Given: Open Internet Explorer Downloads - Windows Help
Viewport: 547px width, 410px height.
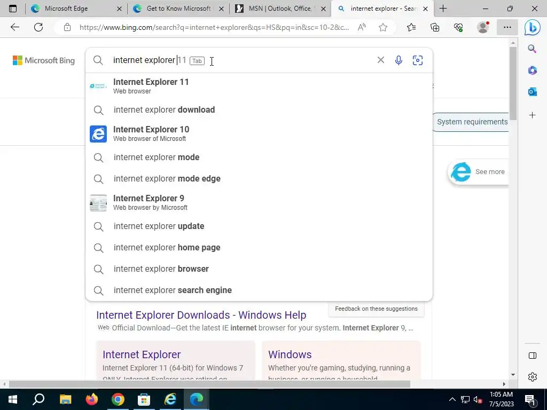Looking at the screenshot, I should pyautogui.click(x=201, y=315).
